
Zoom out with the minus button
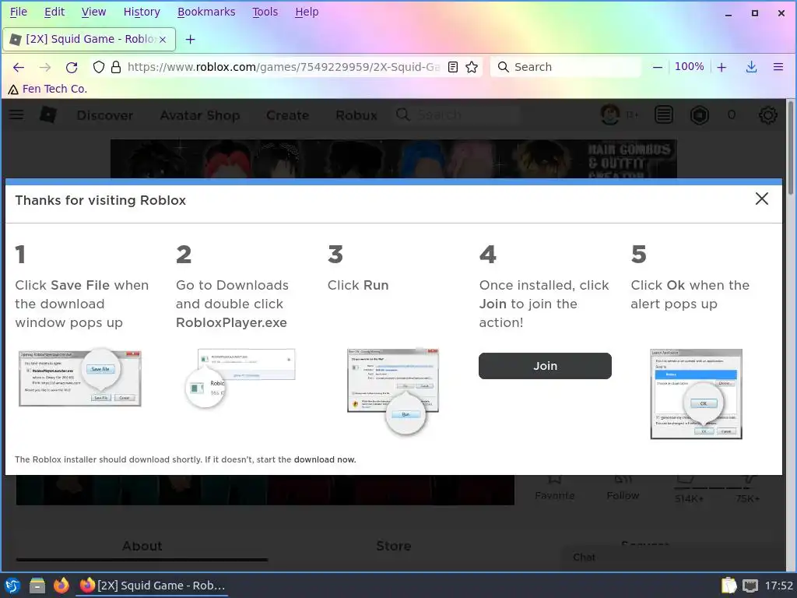657,67
